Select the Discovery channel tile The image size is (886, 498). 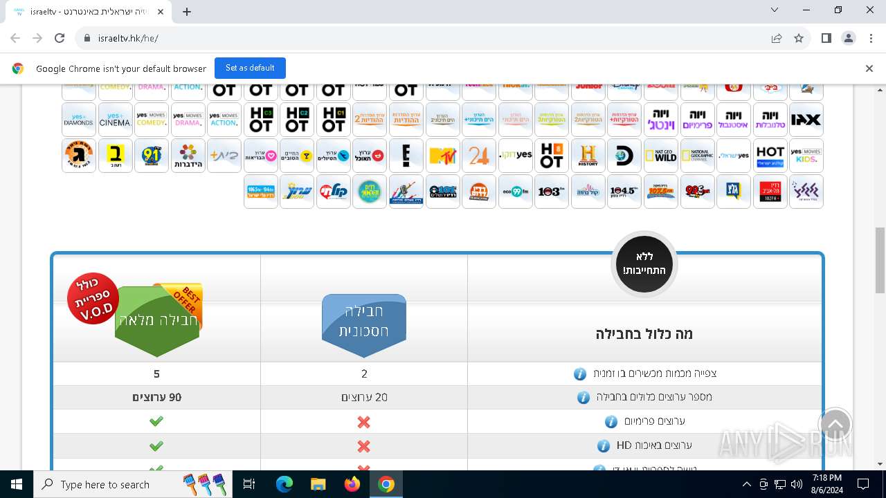click(x=624, y=156)
